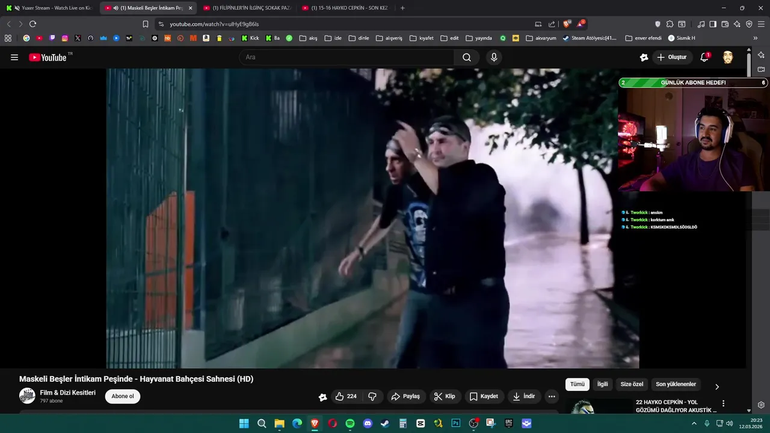Open the Twitch bookmark icon
Viewport: 770px width, 433px height.
coord(52,38)
